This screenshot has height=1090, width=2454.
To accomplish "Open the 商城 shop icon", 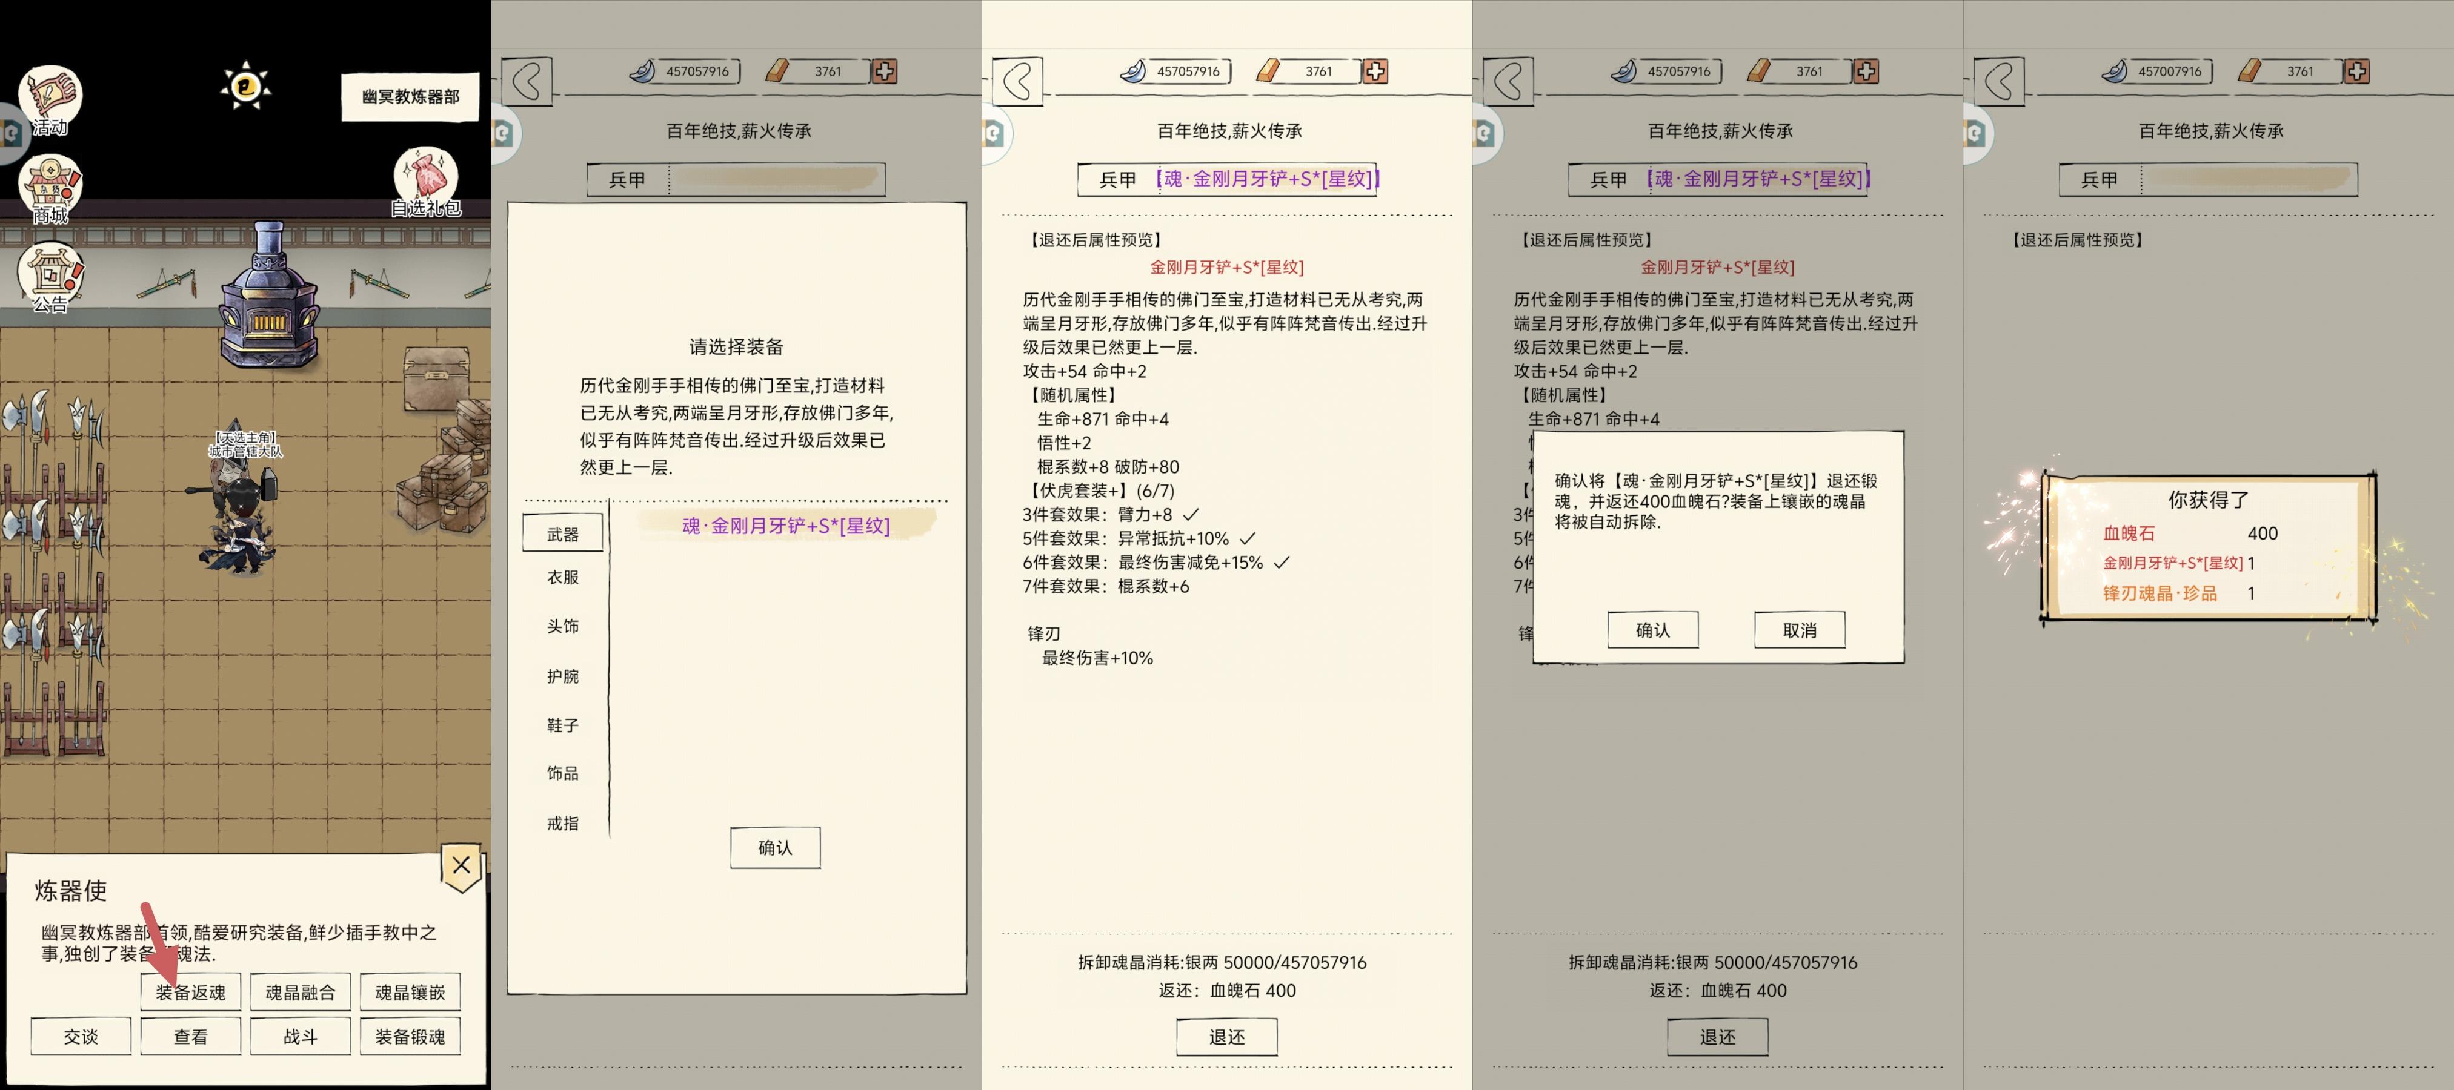I will click(x=50, y=190).
